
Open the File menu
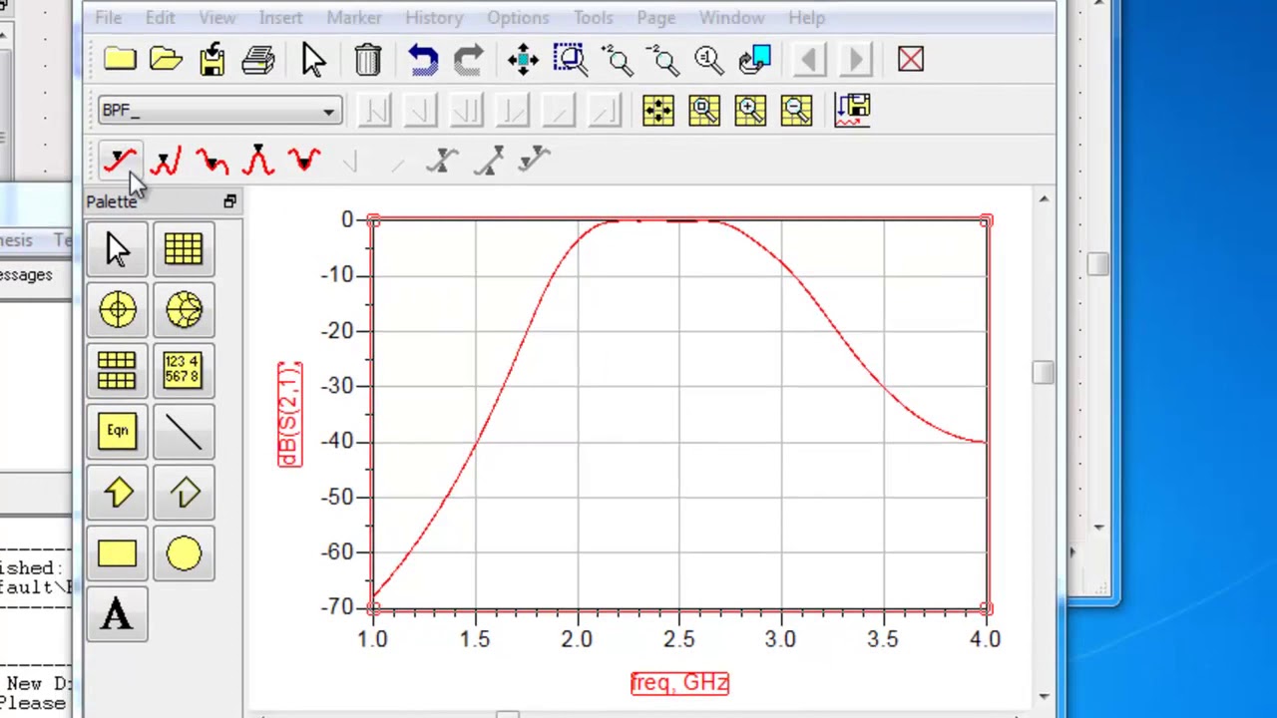108,18
